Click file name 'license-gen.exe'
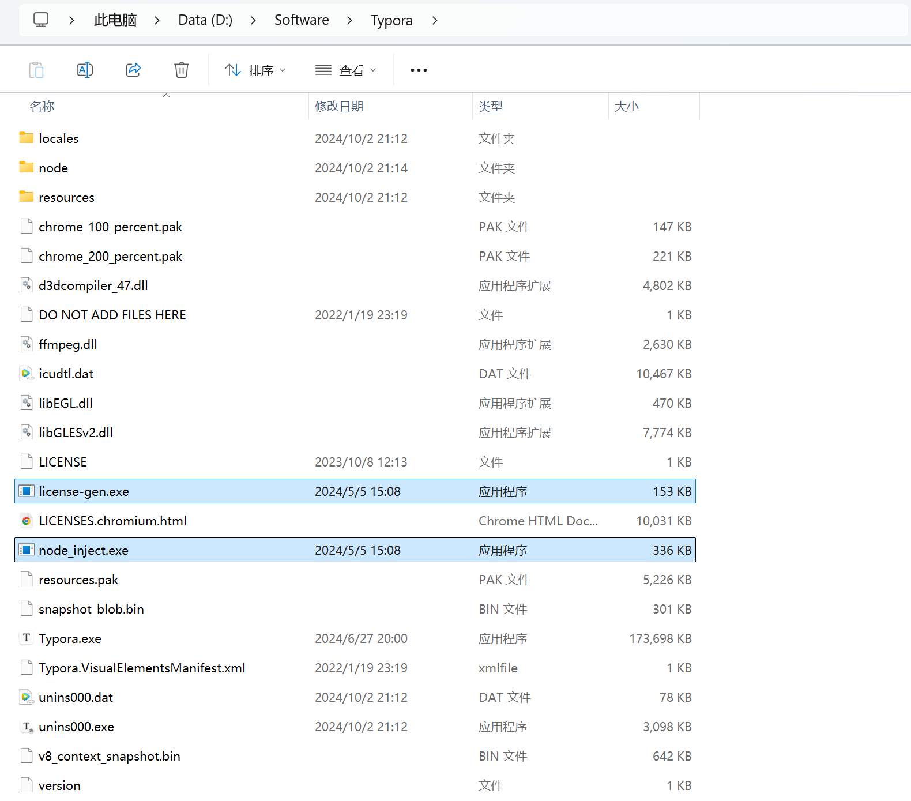The height and width of the screenshot is (801, 911). (84, 491)
